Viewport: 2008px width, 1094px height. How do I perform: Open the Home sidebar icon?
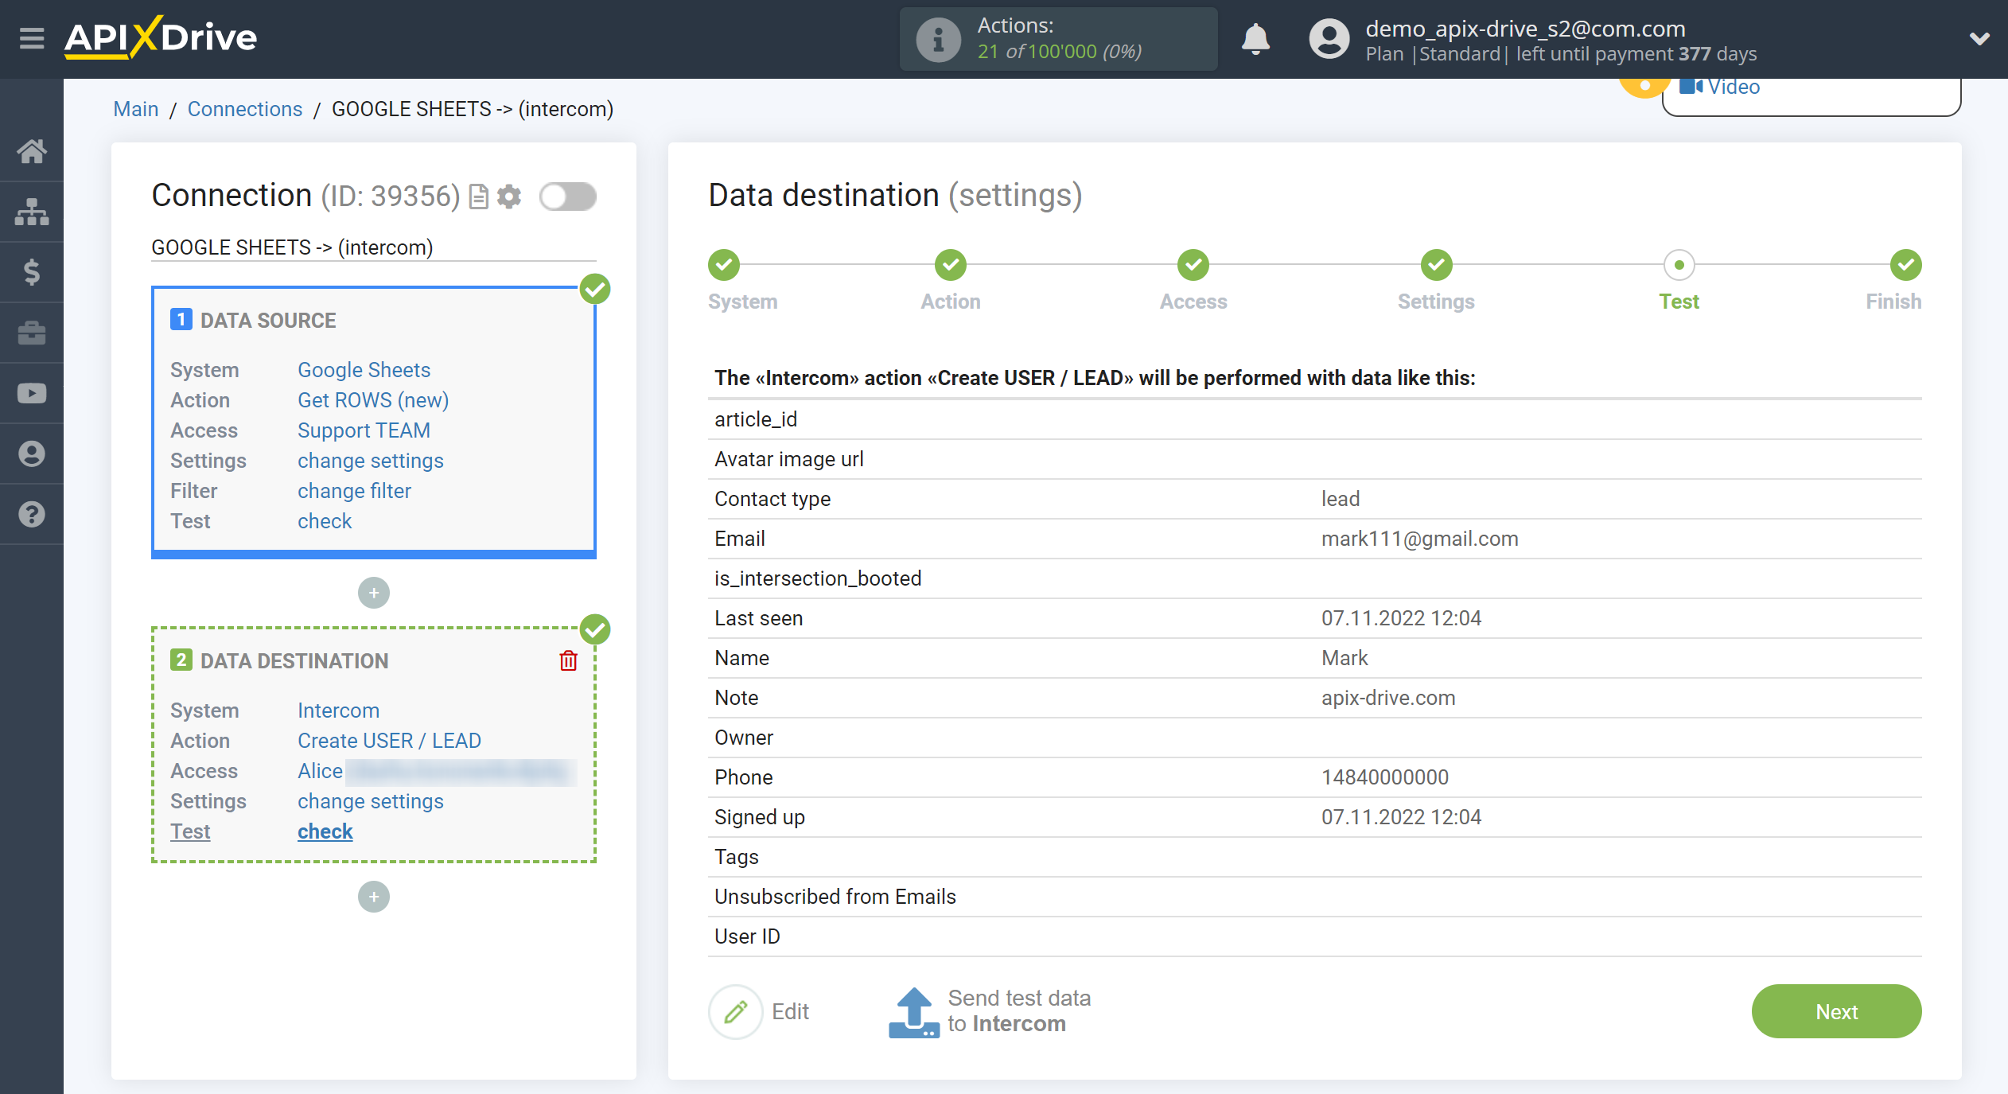(32, 150)
